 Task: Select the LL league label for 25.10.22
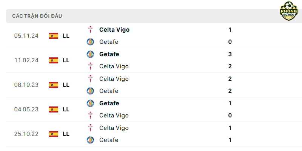click(66, 134)
